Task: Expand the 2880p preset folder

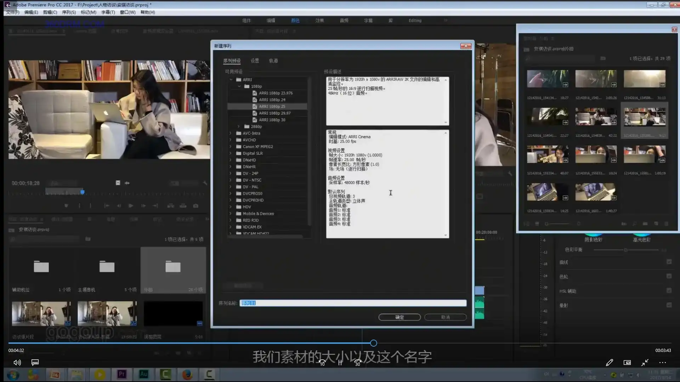Action: coord(239,126)
